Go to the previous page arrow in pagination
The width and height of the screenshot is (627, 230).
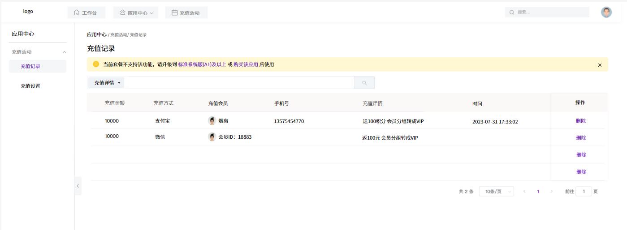pyautogui.click(x=524, y=192)
